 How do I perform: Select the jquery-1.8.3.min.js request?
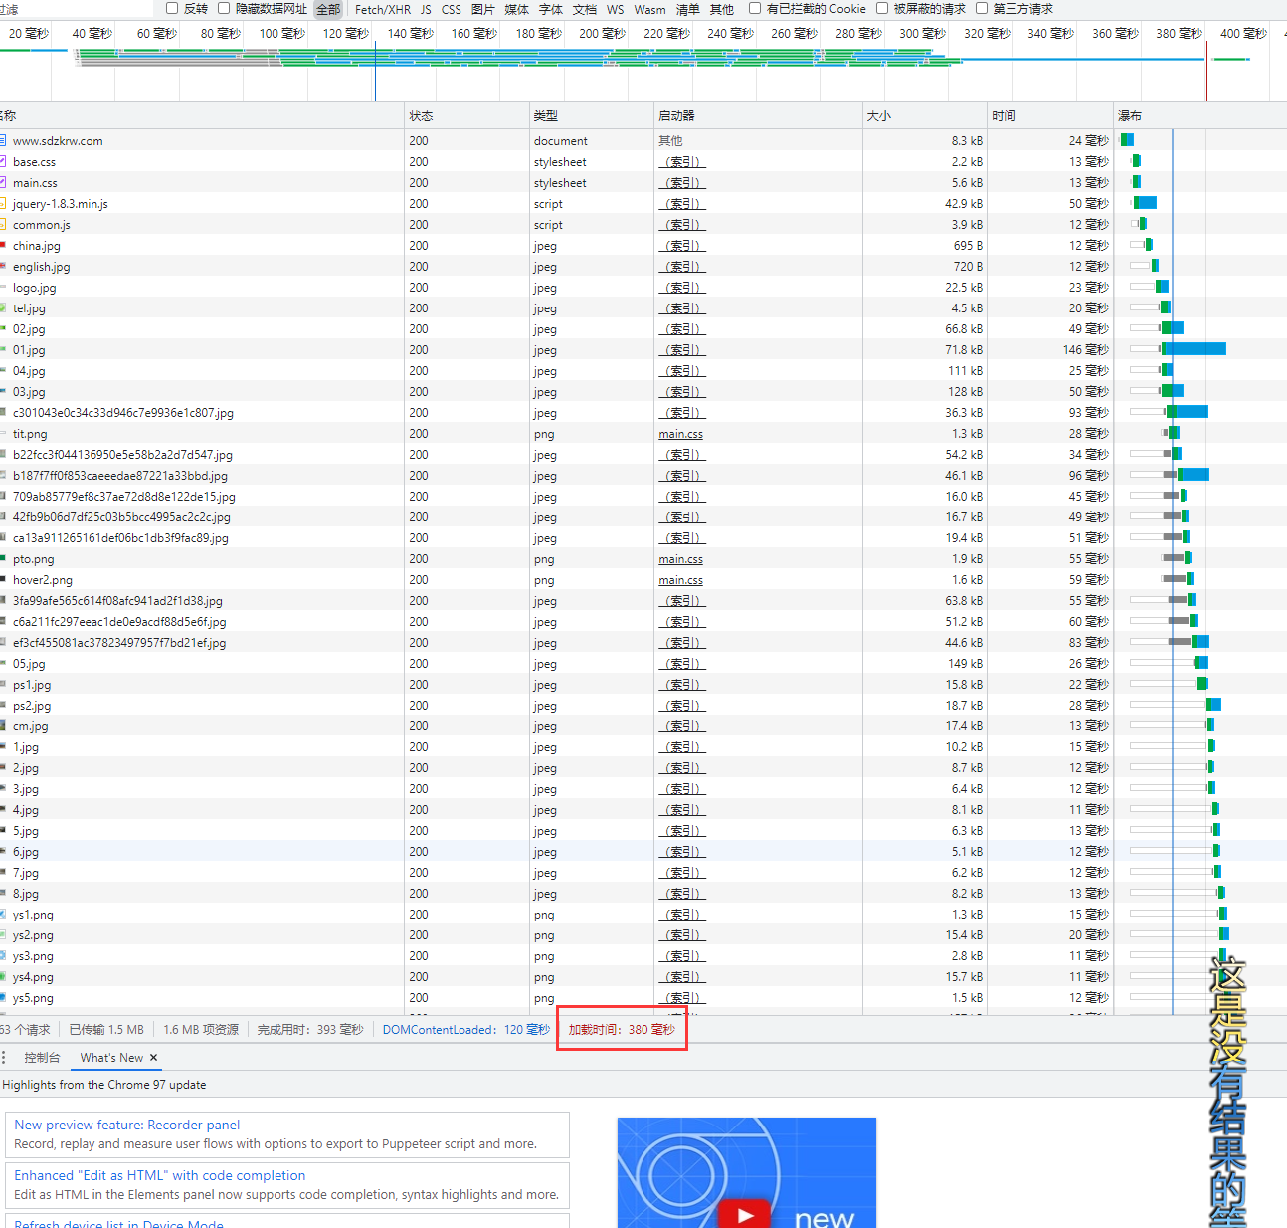point(60,204)
